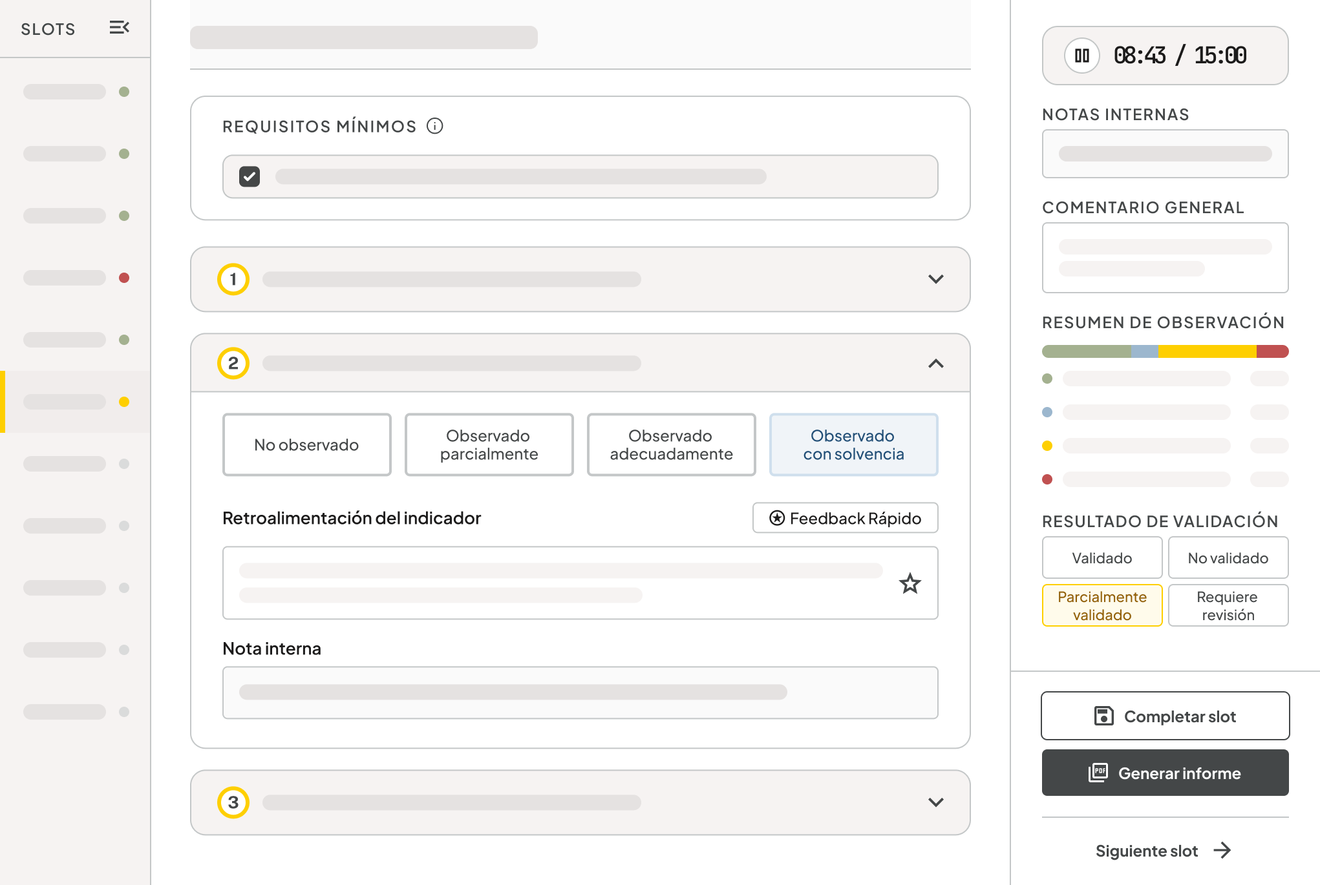Click Generar informe button
Viewport: 1320px width, 885px height.
(1165, 773)
